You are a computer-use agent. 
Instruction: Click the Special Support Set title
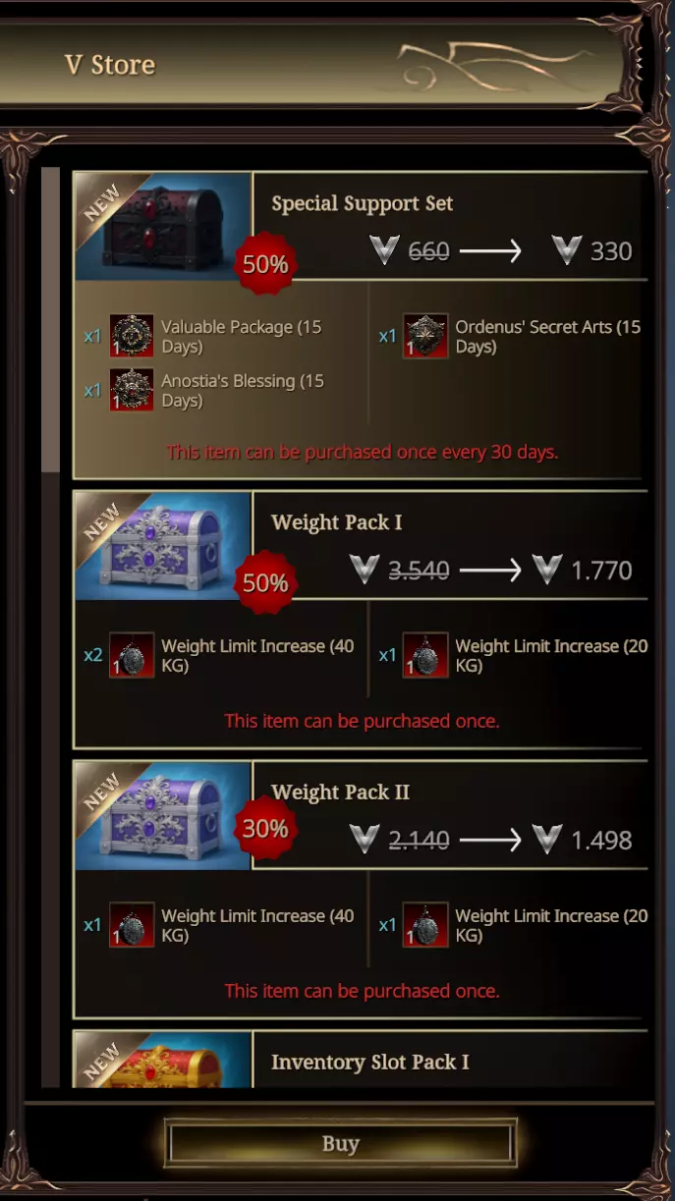[363, 203]
